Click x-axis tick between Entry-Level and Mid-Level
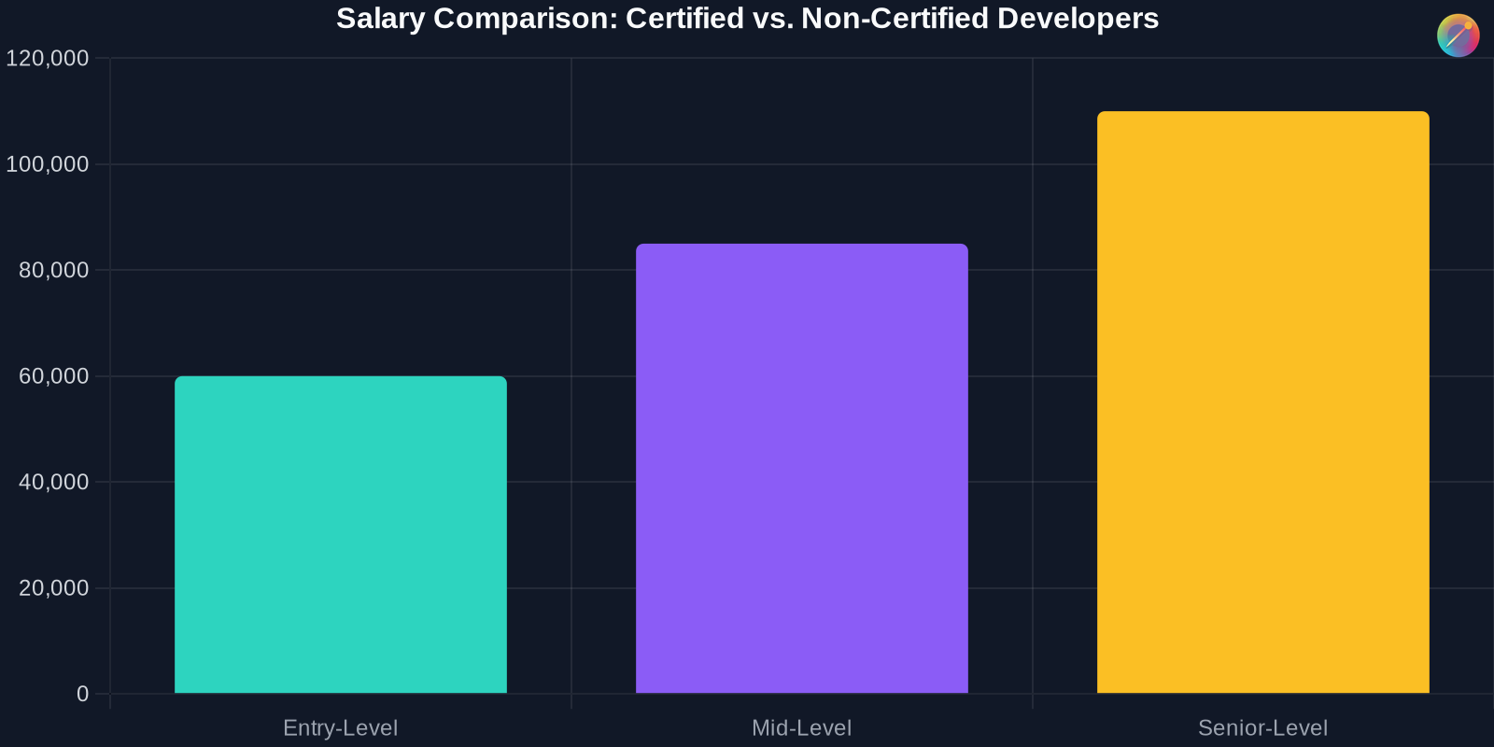This screenshot has width=1494, height=747. (571, 700)
